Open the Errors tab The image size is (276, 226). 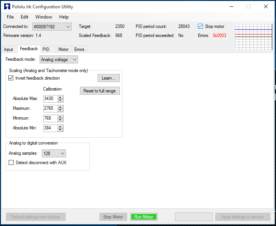tap(79, 49)
